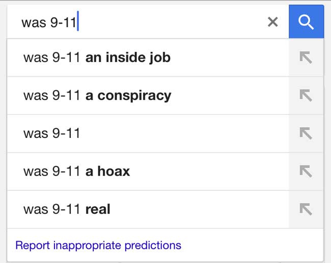Click the blue magnifier search button
331x263 pixels.
click(x=306, y=22)
